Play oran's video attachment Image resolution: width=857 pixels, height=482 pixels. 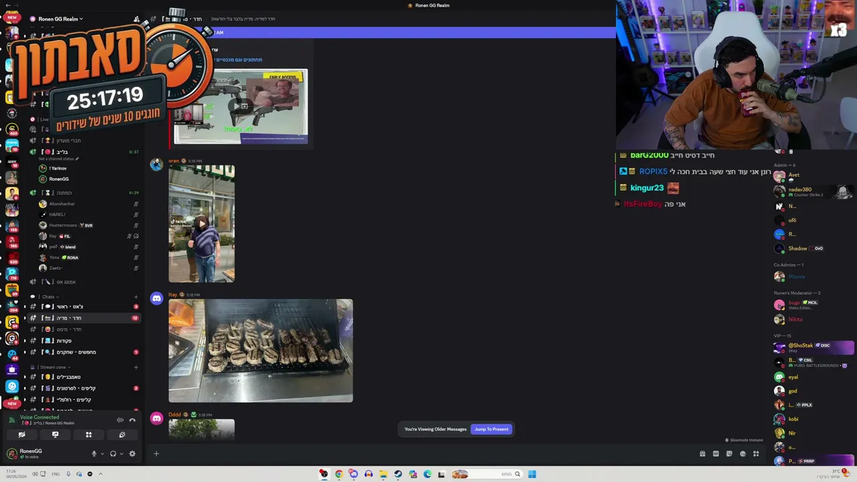(x=202, y=224)
